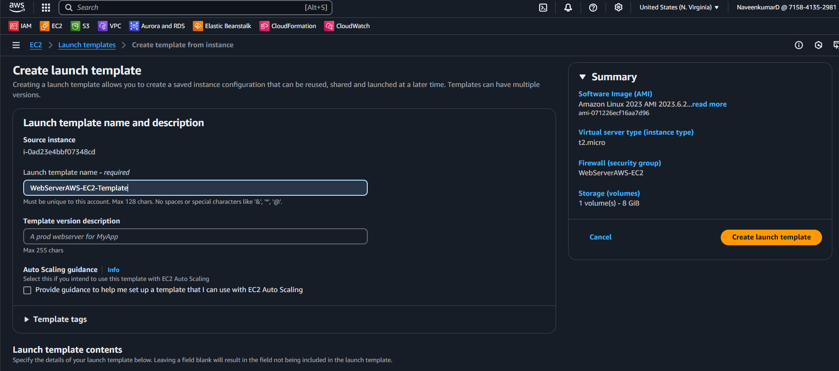The image size is (839, 371).
Task: Open the services grid menu icon
Action: coord(46,8)
